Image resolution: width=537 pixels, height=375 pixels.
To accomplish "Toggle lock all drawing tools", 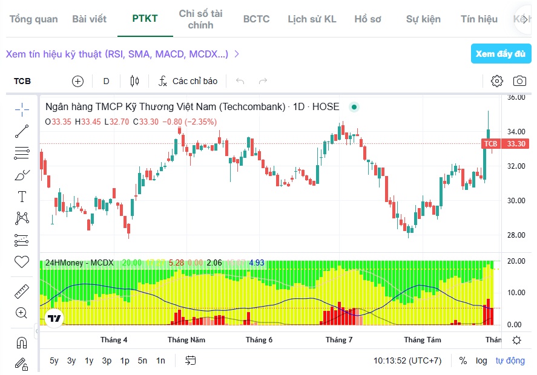I will point(21,364).
